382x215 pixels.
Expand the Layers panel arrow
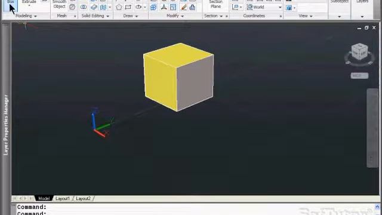(362, 17)
